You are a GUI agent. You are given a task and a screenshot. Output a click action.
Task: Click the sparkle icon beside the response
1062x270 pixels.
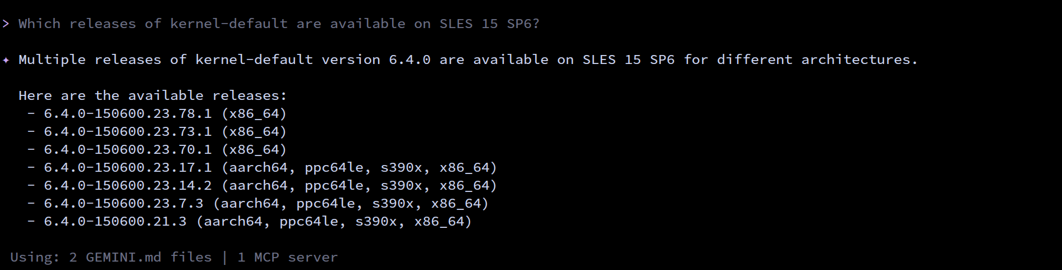pos(6,60)
